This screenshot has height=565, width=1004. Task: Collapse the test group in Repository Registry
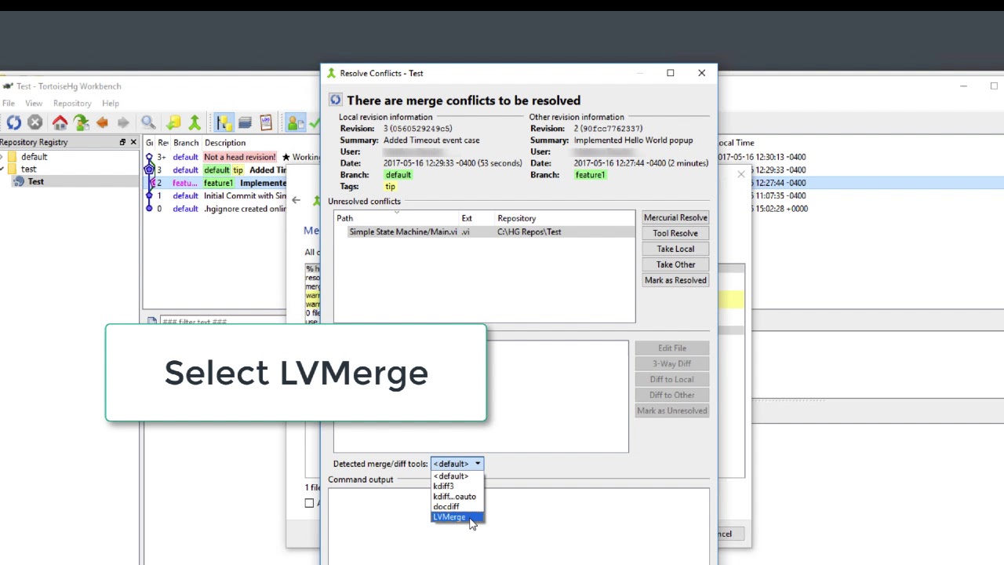[2, 169]
